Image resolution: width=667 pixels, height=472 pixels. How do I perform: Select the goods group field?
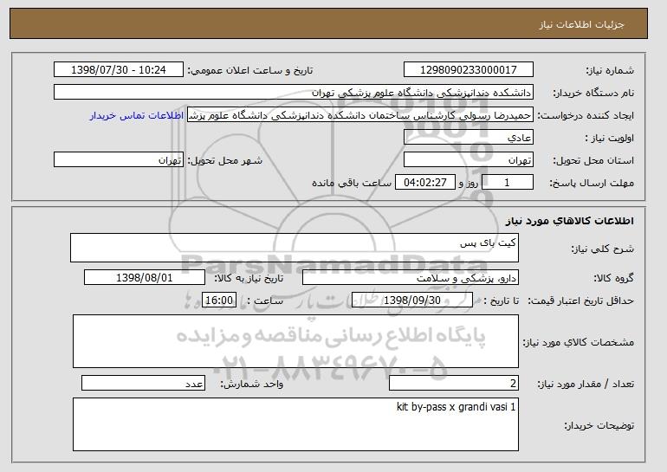point(411,278)
